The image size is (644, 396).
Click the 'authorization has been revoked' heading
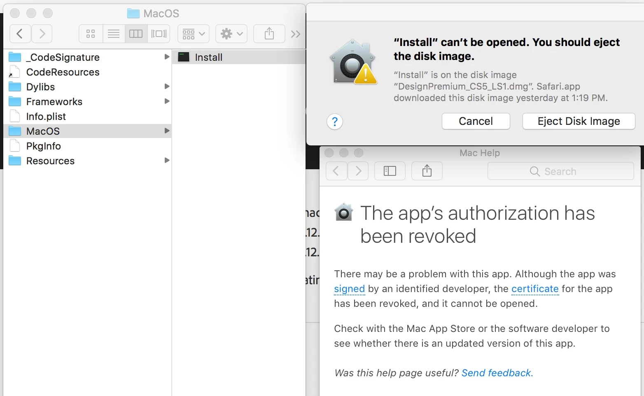point(478,224)
